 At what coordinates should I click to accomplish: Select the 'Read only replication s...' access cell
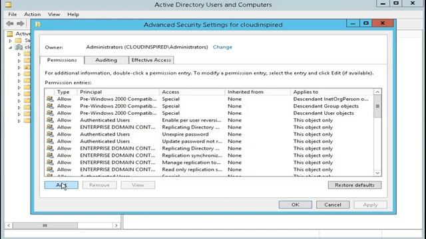[192, 169]
